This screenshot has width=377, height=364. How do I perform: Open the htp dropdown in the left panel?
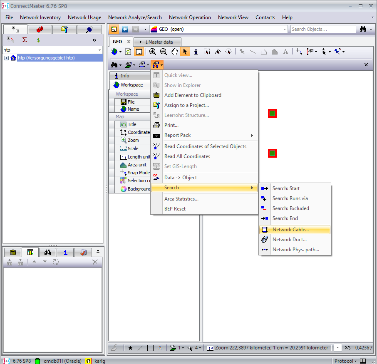click(x=99, y=50)
